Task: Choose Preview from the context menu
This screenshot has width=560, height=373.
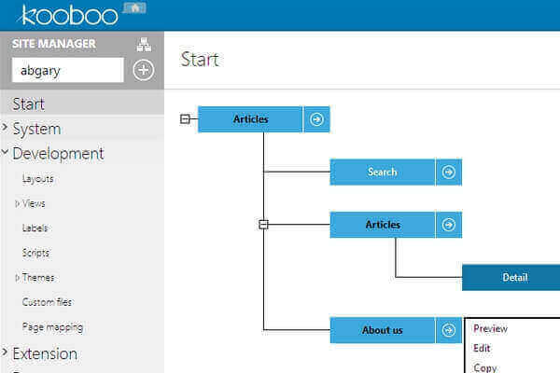Action: pyautogui.click(x=490, y=328)
